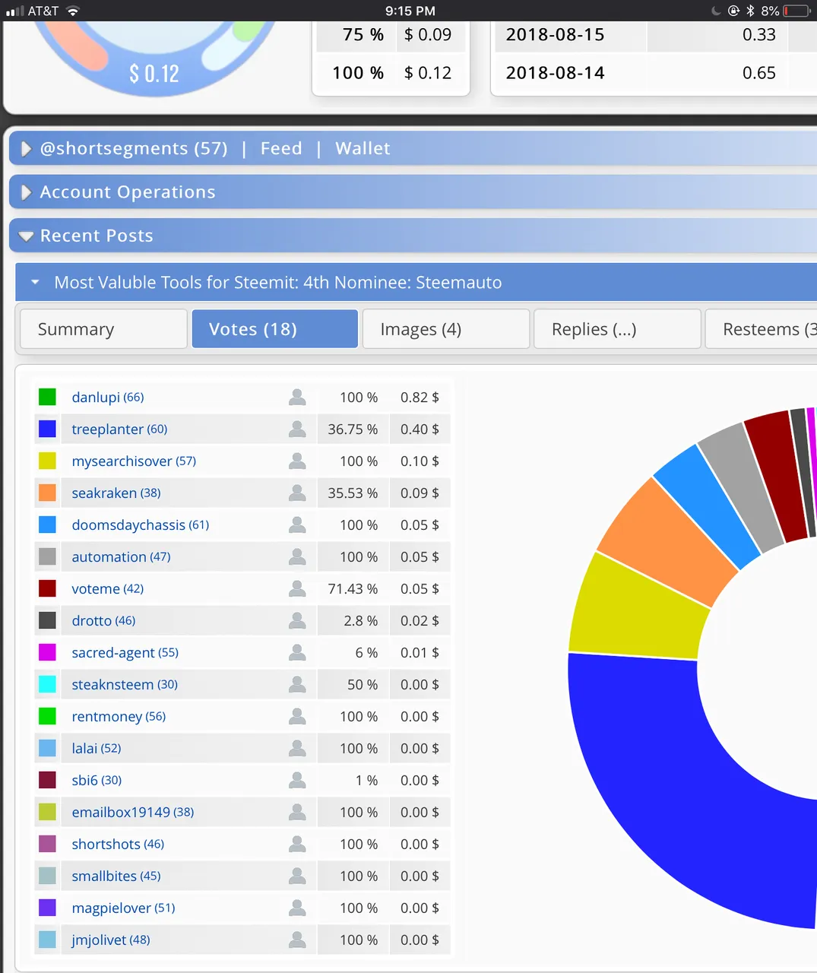817x973 pixels.
Task: Switch to the Images (4) tab
Action: coord(446,329)
